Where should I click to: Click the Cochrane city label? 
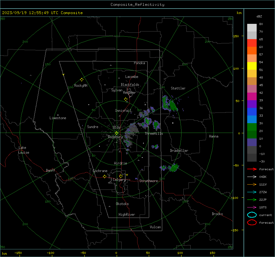pyautogui.click(x=100, y=171)
